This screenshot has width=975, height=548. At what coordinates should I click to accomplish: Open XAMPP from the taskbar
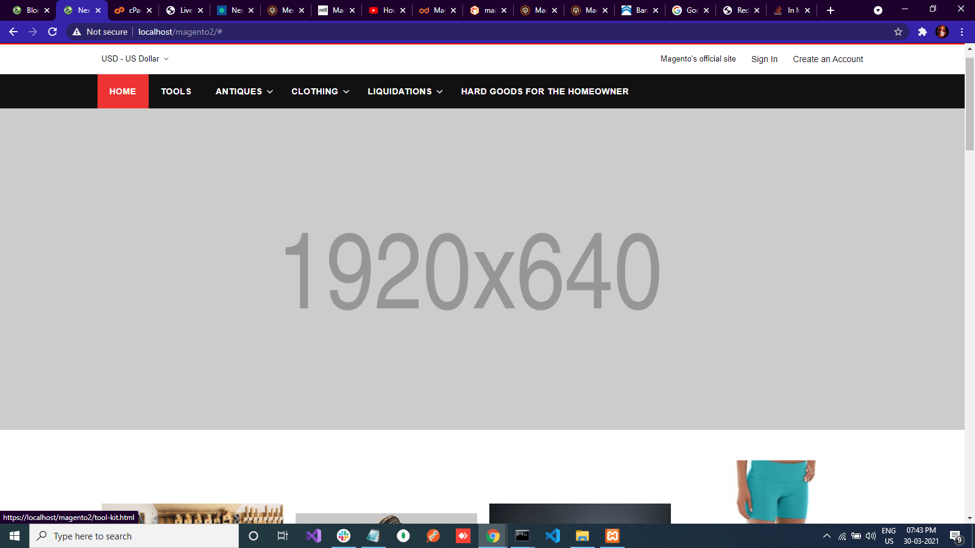point(612,536)
